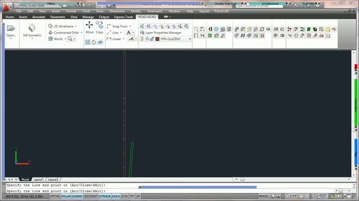Toggle DUCS in status bar
The width and height of the screenshot is (359, 201).
(x=116, y=196)
